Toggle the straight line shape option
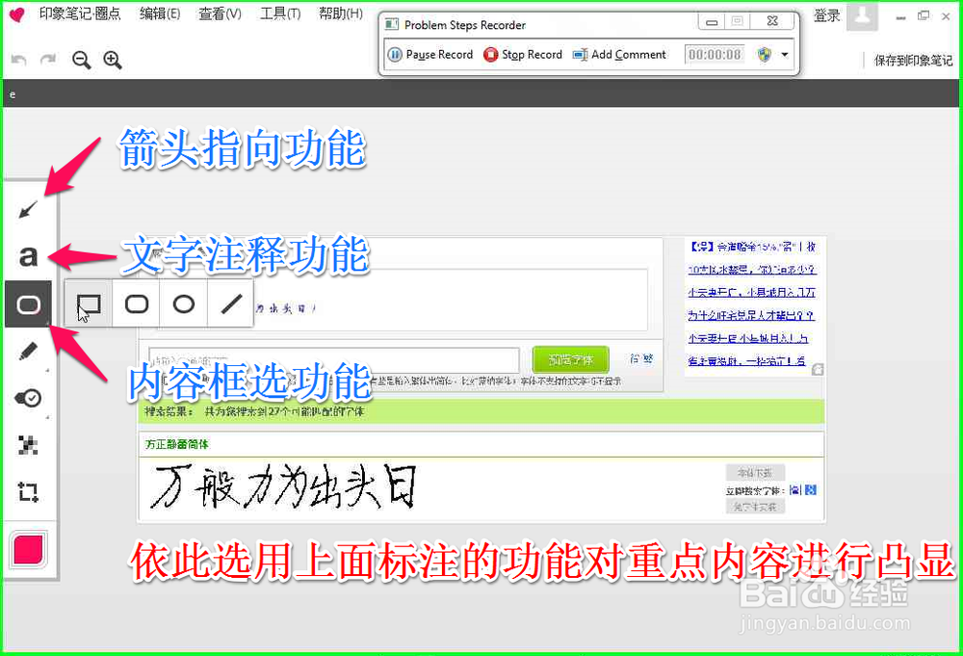The width and height of the screenshot is (963, 656). (x=228, y=303)
